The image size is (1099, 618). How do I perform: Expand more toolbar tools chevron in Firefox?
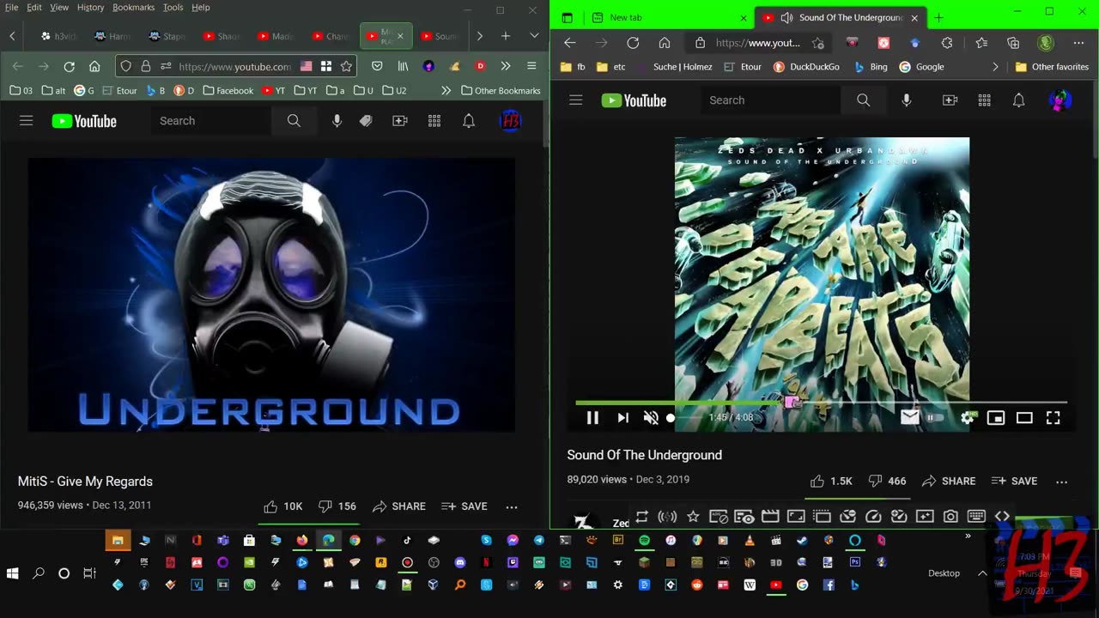[x=506, y=66]
